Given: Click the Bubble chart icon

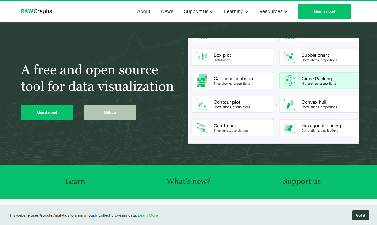Looking at the screenshot, I should [290, 57].
